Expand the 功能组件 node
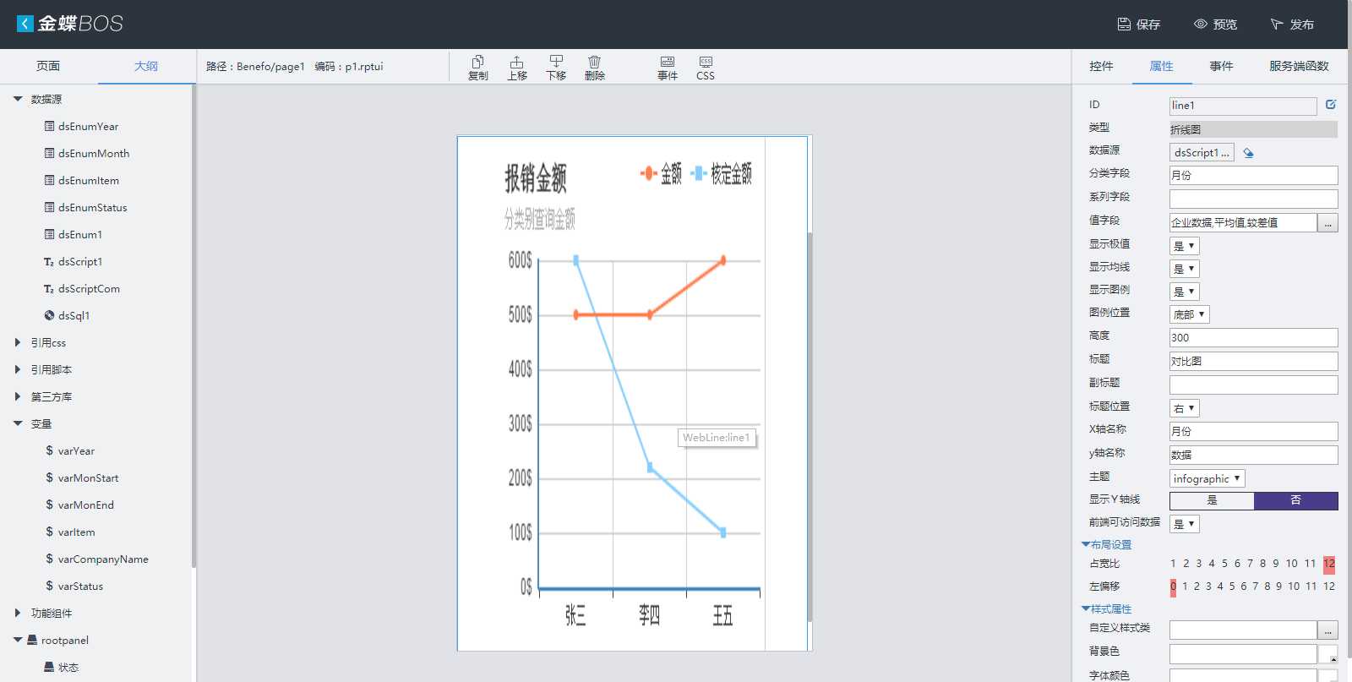The height and width of the screenshot is (682, 1352). point(18,613)
